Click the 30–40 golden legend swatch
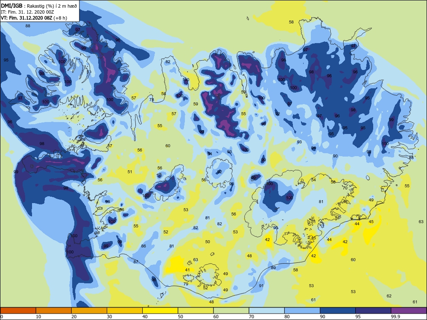Viewport: 427px width, 320px height. click(x=125, y=311)
